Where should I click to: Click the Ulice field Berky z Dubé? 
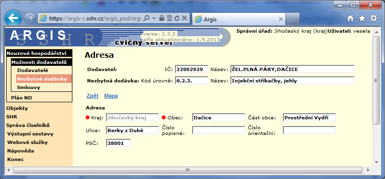coord(132,130)
